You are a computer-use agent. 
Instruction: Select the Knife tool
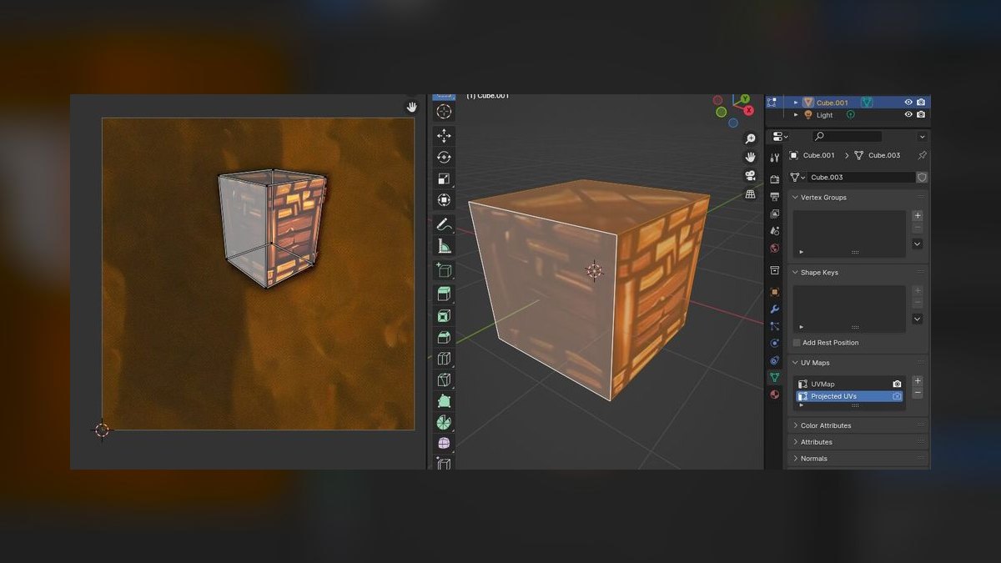coord(444,381)
